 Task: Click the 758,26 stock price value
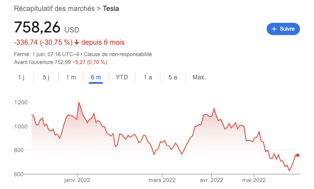pos(37,28)
